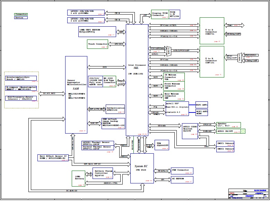Screen dimensions: 270x208
Task: Select the IR Webcam Connector block
Action: [x=174, y=77]
